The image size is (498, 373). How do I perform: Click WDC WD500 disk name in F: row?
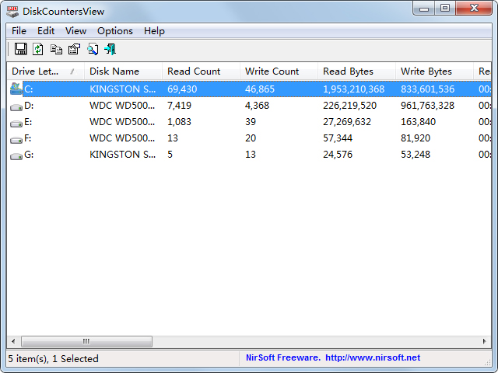click(122, 138)
